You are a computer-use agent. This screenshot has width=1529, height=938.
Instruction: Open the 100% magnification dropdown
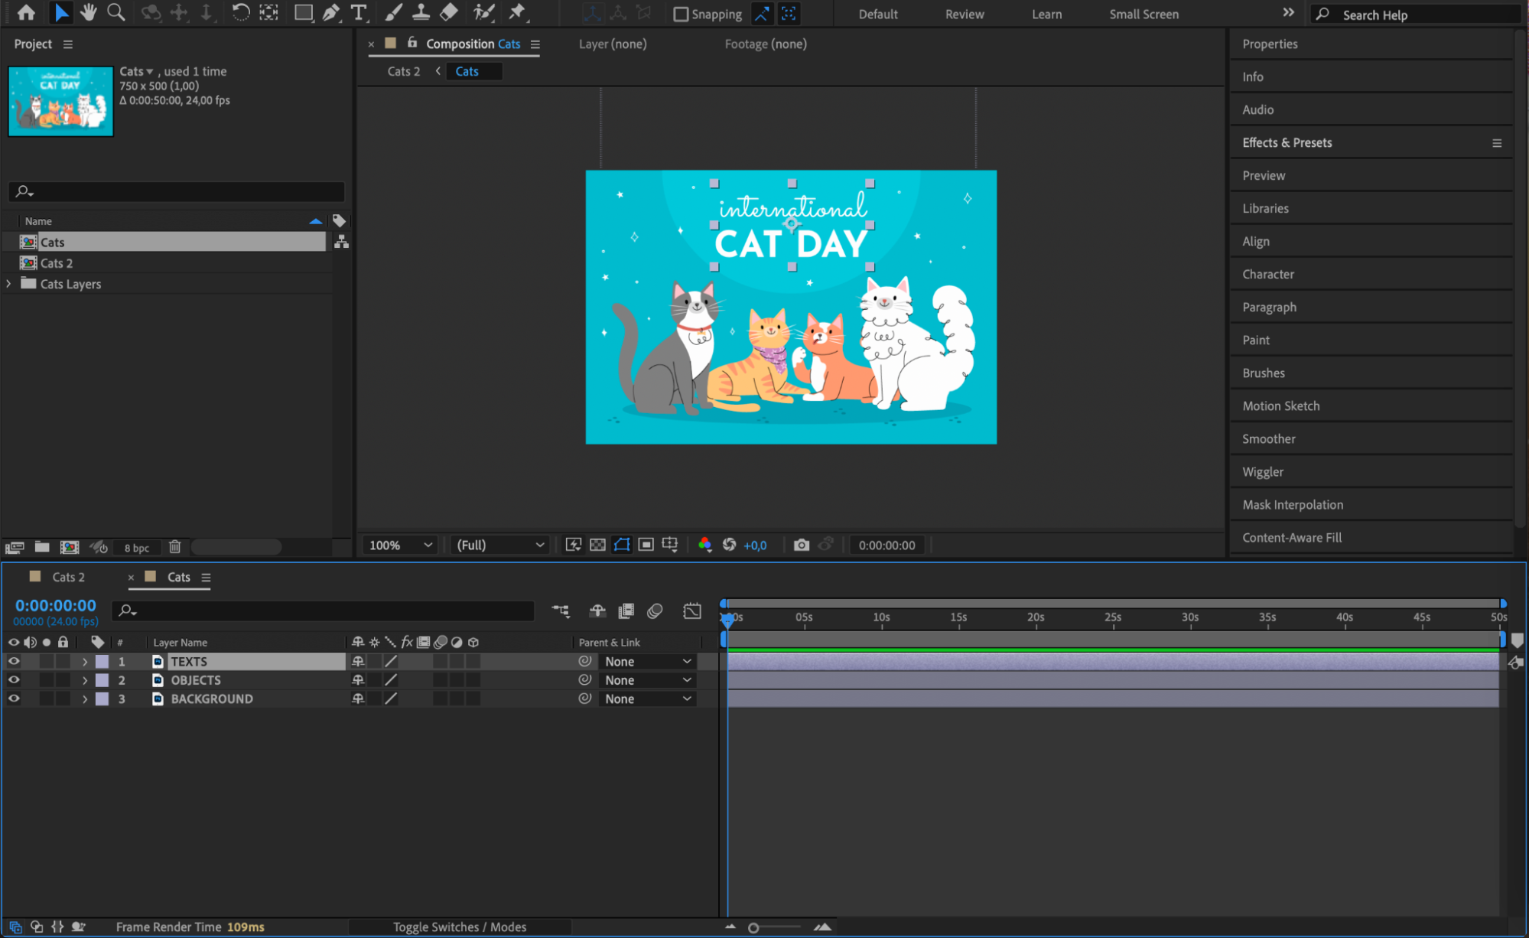tap(401, 545)
